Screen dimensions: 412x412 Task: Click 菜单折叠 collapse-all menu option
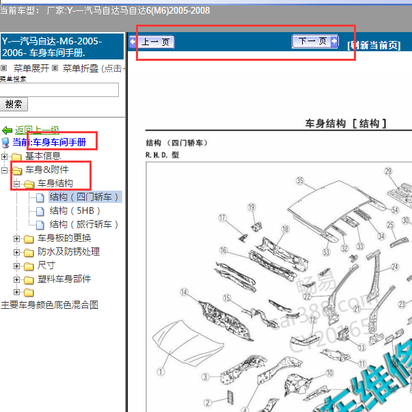[81, 68]
